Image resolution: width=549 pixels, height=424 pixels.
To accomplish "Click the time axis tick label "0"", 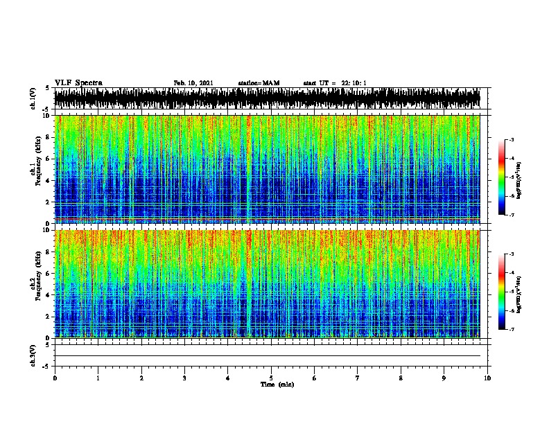I will pyautogui.click(x=55, y=378).
